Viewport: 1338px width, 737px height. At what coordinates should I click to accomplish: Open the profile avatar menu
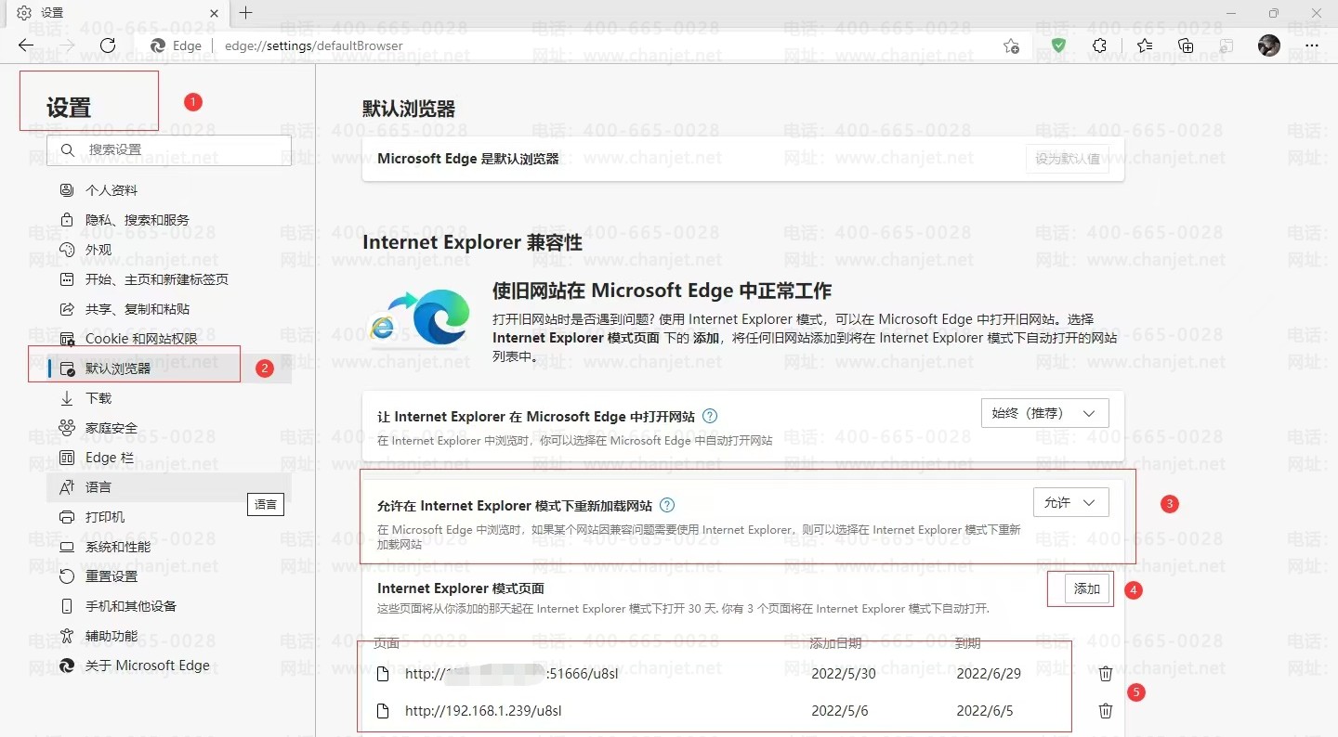point(1269,45)
